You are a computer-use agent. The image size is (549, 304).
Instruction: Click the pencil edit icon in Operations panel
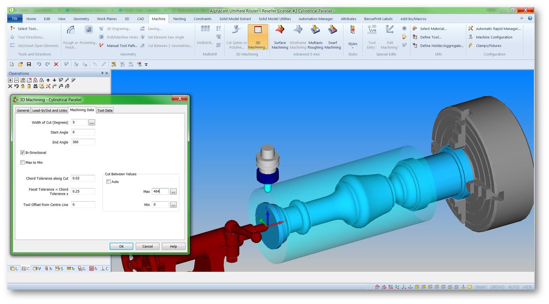(x=67, y=80)
